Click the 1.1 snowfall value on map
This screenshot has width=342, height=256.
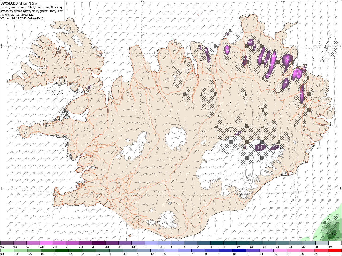coord(297,70)
